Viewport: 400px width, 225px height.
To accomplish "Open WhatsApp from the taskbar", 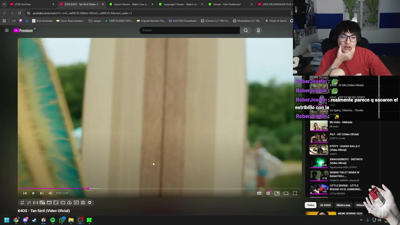I will click(x=62, y=220).
